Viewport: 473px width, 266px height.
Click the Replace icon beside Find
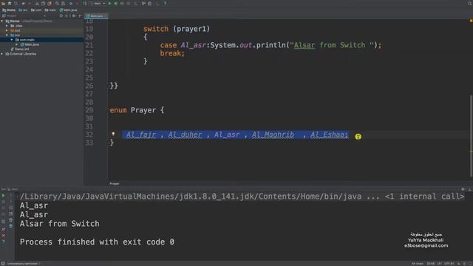click(x=63, y=4)
